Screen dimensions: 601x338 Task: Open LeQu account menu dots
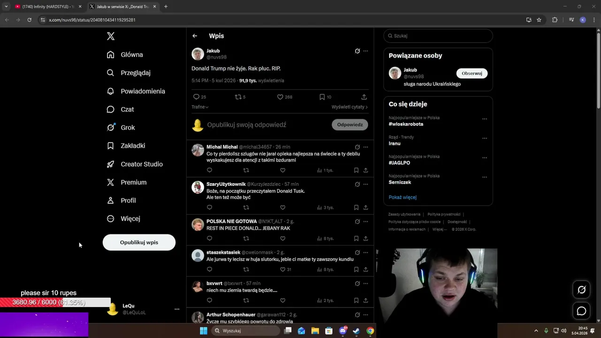tap(177, 309)
